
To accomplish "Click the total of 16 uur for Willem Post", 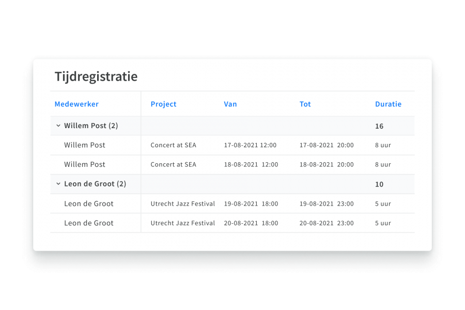I will click(379, 126).
